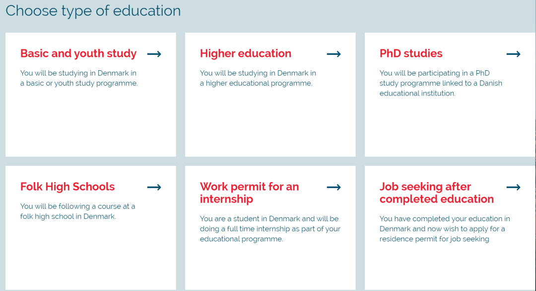
Task: Click the arrow beside Job seeking after completed education
Action: tap(513, 187)
